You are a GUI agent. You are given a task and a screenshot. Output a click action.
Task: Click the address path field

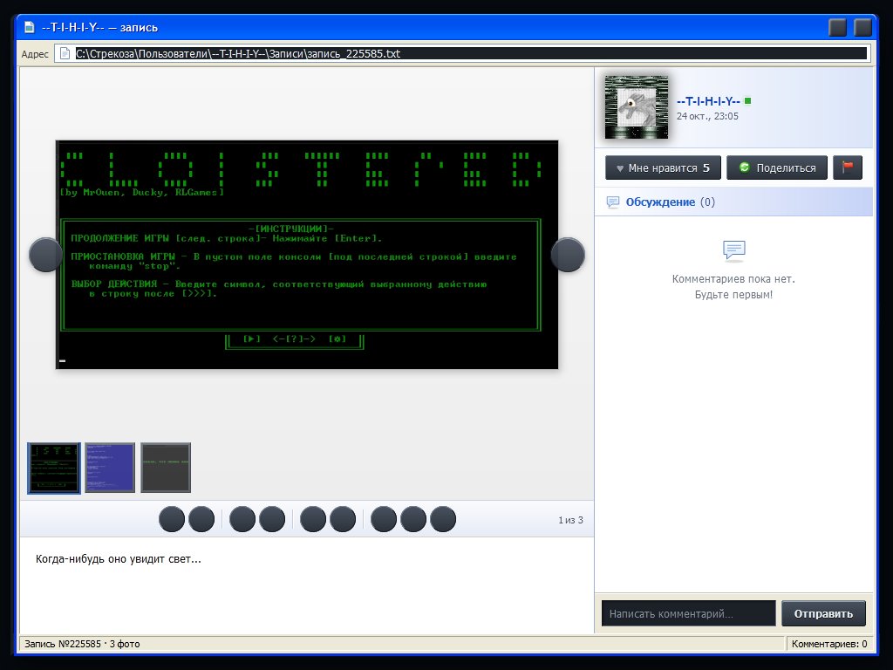(470, 53)
